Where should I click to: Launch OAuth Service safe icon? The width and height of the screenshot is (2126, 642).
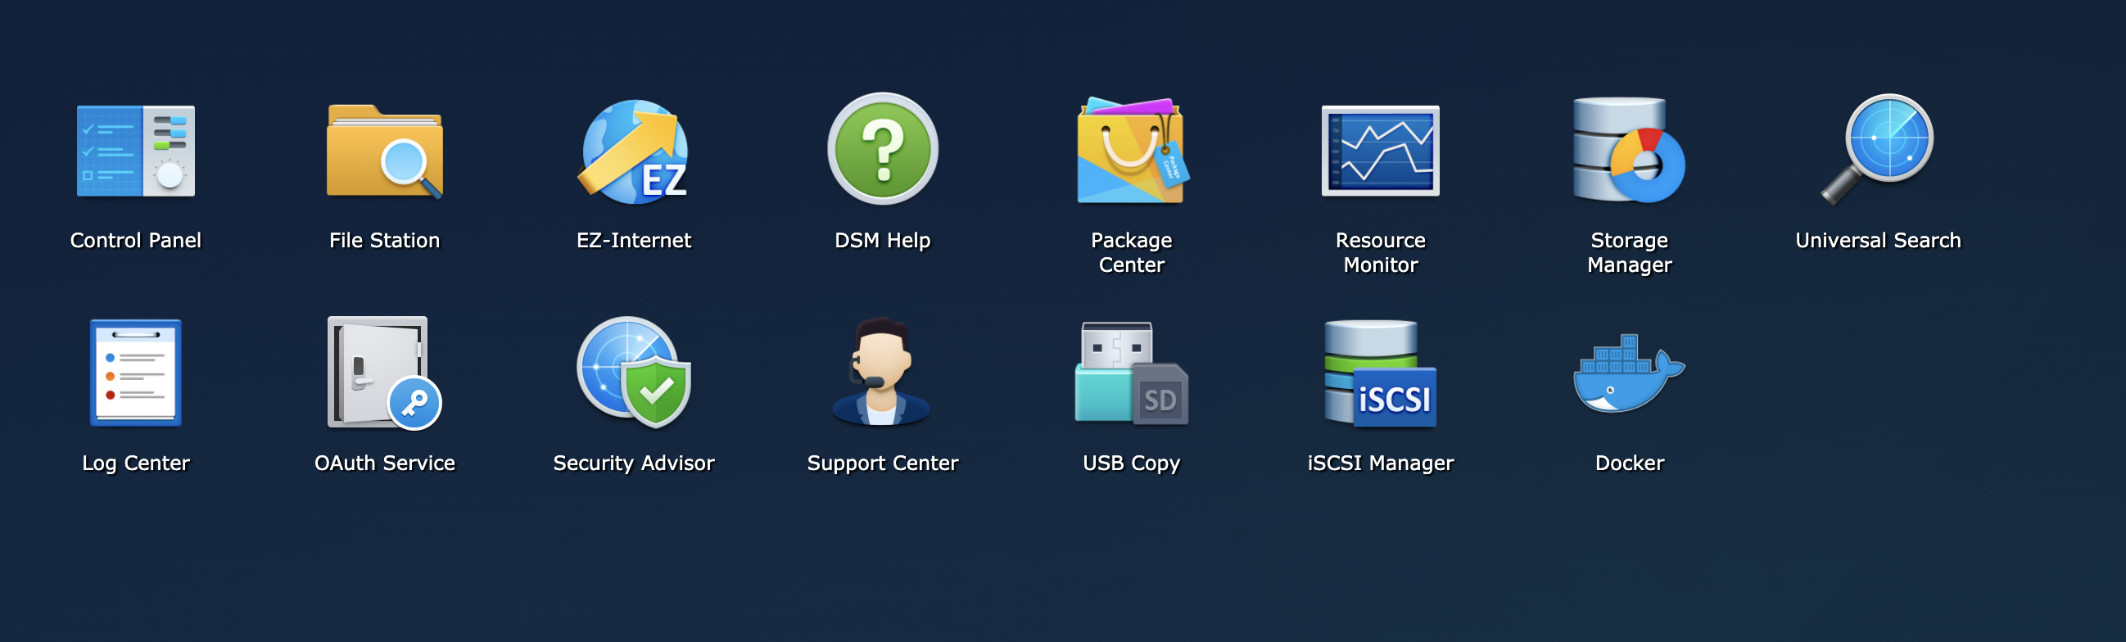(385, 373)
